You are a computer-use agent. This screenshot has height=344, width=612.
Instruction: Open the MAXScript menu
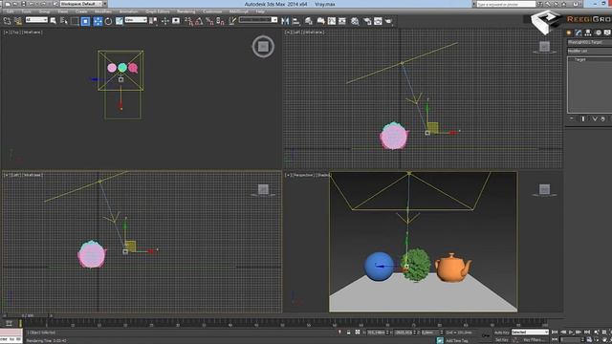[x=238, y=11]
